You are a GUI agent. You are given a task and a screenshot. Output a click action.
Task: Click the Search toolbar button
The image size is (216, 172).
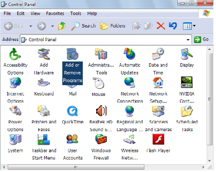[x=83, y=26]
